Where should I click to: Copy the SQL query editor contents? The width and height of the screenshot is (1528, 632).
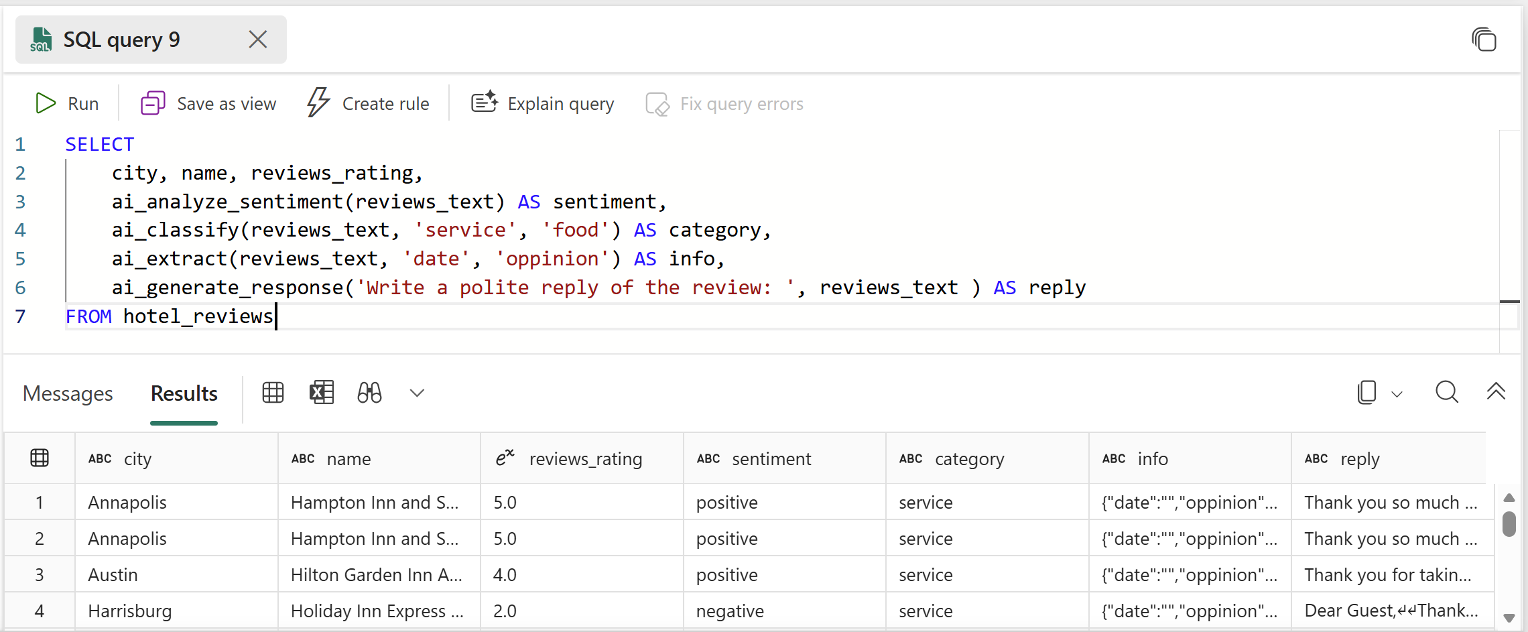point(1484,40)
